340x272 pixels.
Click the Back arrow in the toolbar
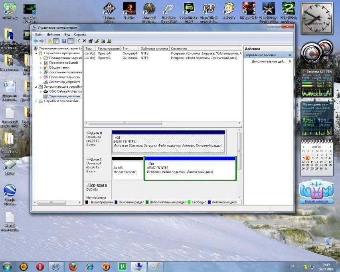[x=36, y=41]
